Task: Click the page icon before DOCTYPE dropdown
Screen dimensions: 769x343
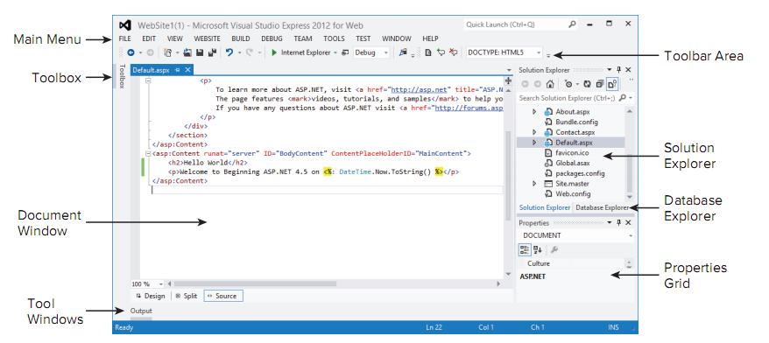Action: (428, 52)
